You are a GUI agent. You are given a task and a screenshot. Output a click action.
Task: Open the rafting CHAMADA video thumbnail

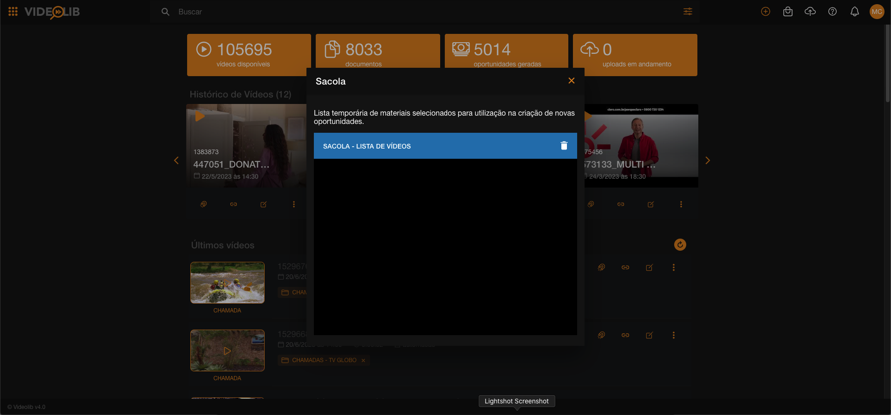click(228, 283)
